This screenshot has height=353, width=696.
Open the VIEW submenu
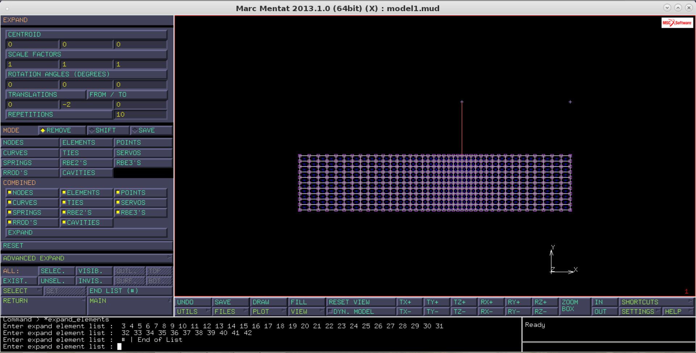[306, 311]
